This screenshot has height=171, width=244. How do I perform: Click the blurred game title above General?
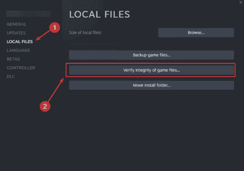[29, 14]
